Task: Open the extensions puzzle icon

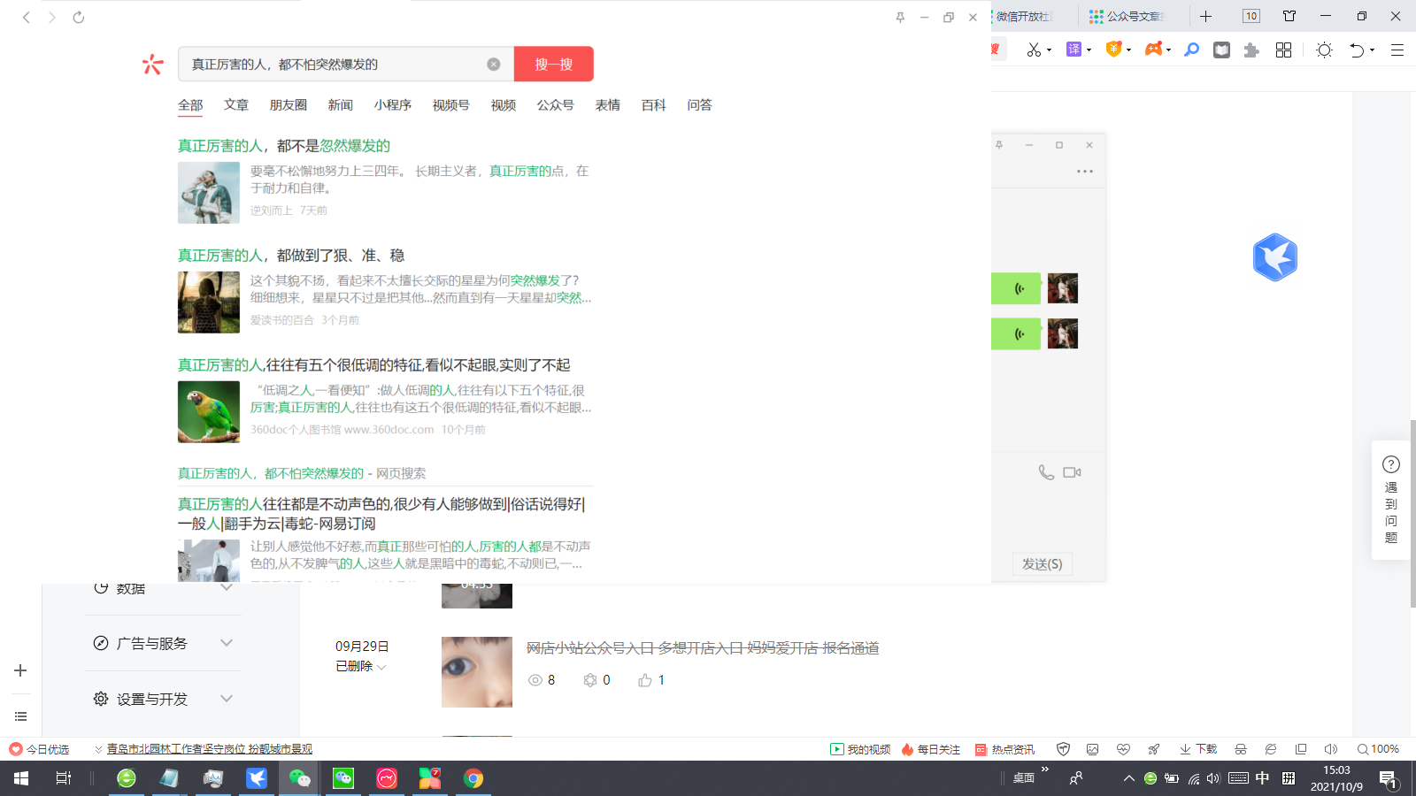Action: pyautogui.click(x=1251, y=50)
